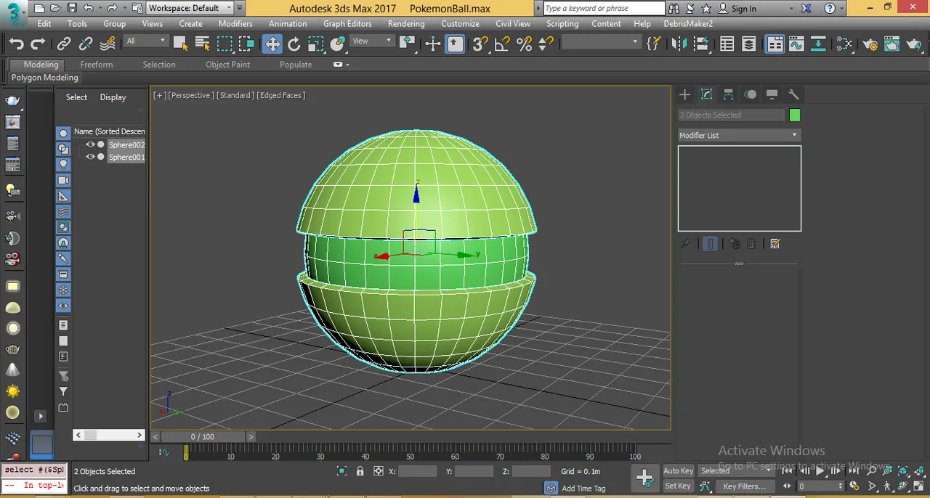Toggle visibility eye of Sphere002

point(90,144)
